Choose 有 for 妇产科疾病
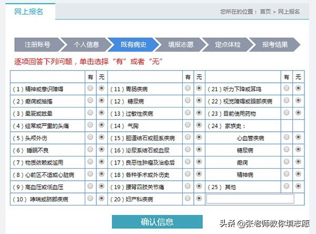 tap(187, 198)
